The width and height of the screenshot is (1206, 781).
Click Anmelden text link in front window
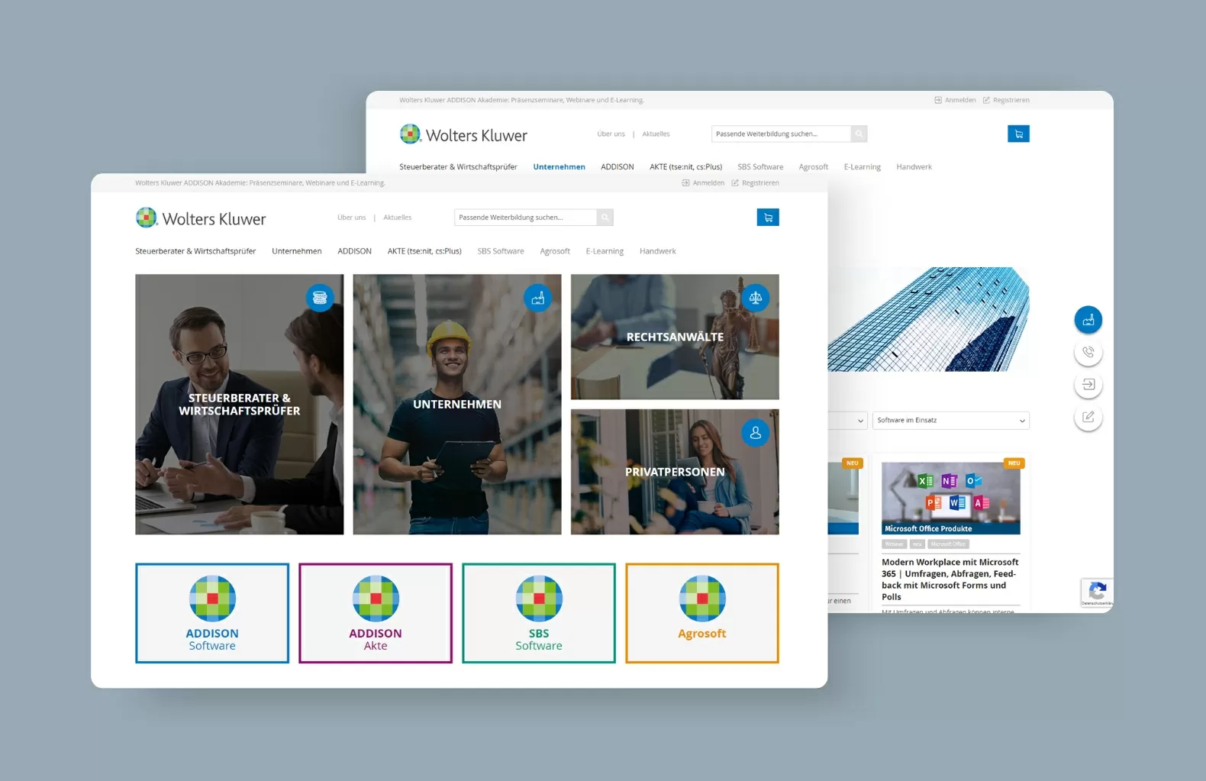pos(709,183)
